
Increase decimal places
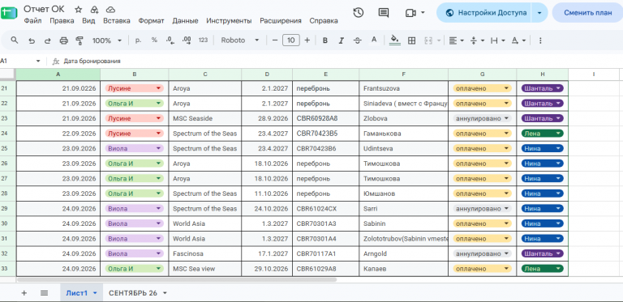pos(187,40)
